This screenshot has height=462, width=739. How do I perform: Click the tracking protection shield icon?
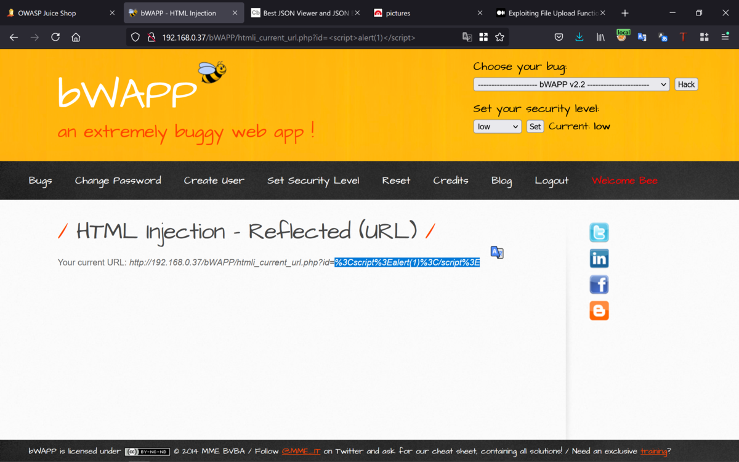tap(135, 37)
